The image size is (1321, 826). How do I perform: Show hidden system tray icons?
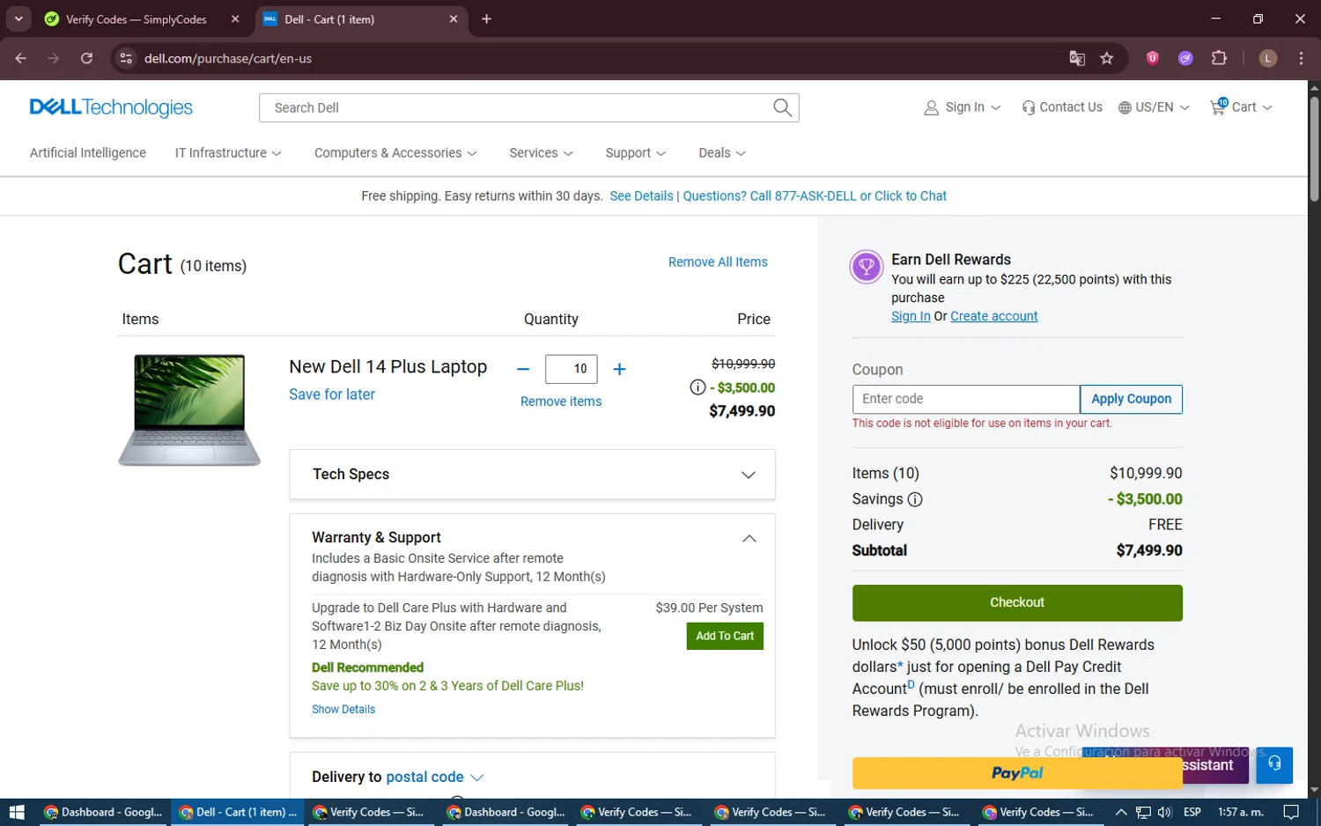tap(1121, 812)
